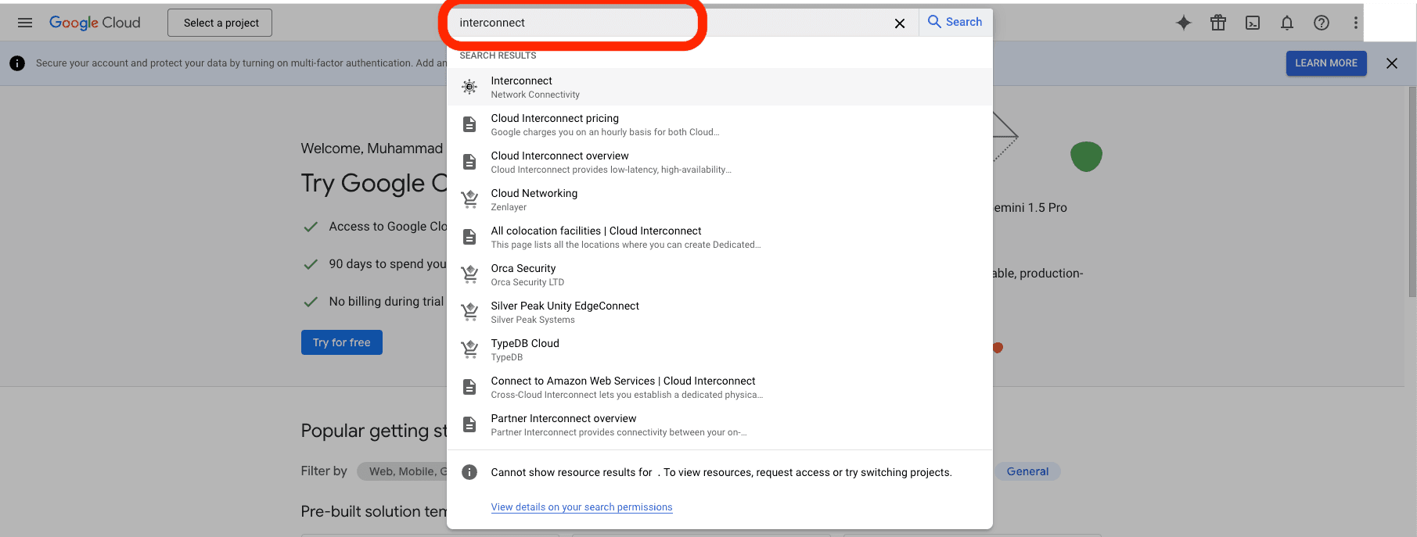Click marketplace cart icon beside Cloud Networking
The image size is (1417, 537).
[469, 199]
